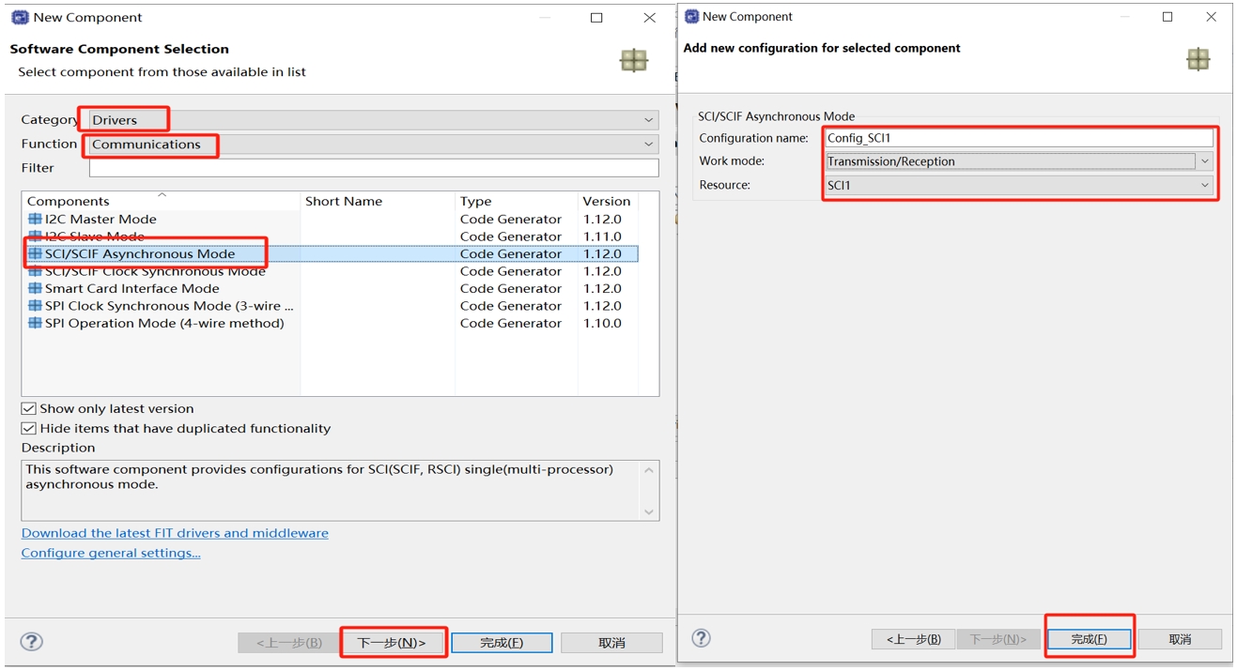
Task: Click 取消 in the right dialog
Action: point(1180,639)
